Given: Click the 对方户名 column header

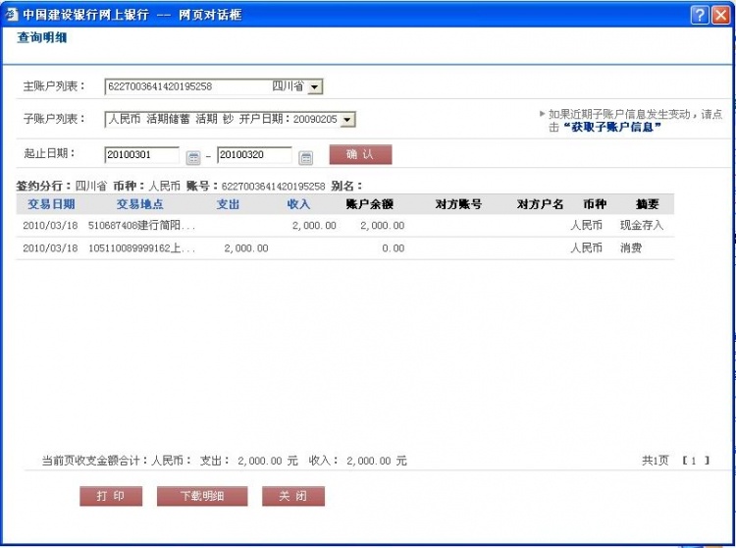Looking at the screenshot, I should tap(540, 204).
